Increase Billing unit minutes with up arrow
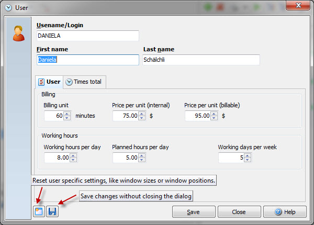This screenshot has width=314, height=225. coord(67,114)
